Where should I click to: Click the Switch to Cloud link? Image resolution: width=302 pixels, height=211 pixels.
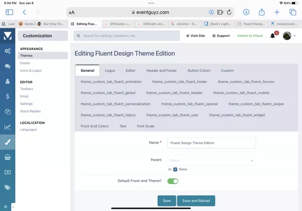250,36
